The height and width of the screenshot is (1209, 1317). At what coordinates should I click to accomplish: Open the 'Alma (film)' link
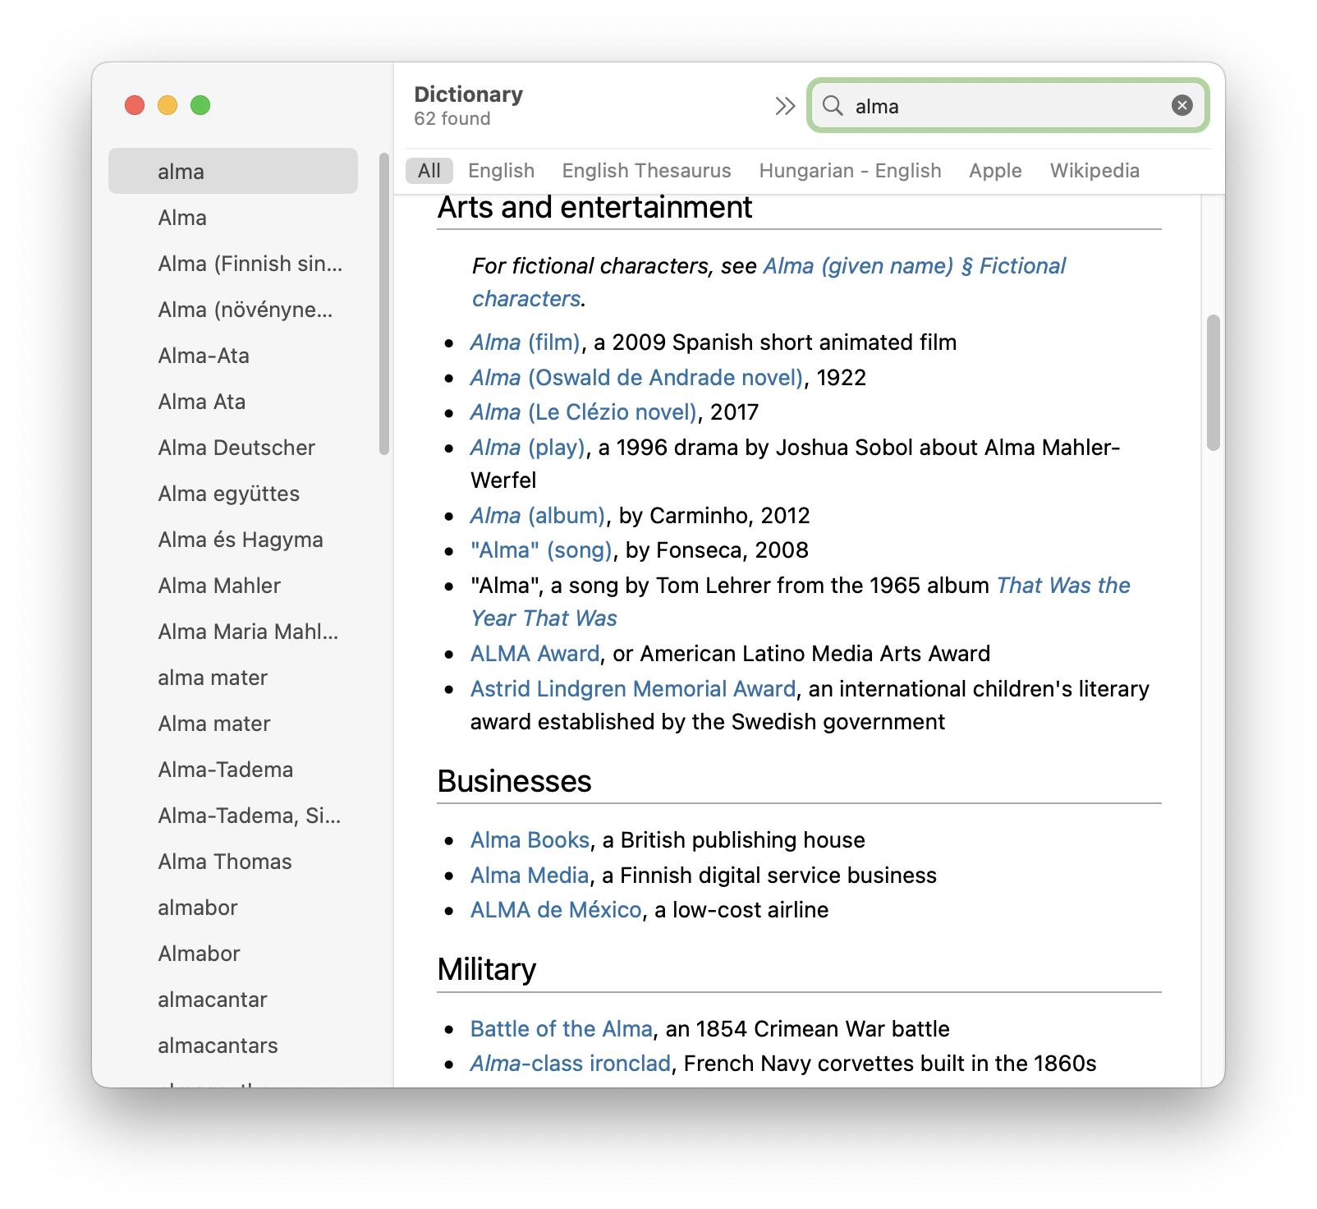pyautogui.click(x=525, y=342)
